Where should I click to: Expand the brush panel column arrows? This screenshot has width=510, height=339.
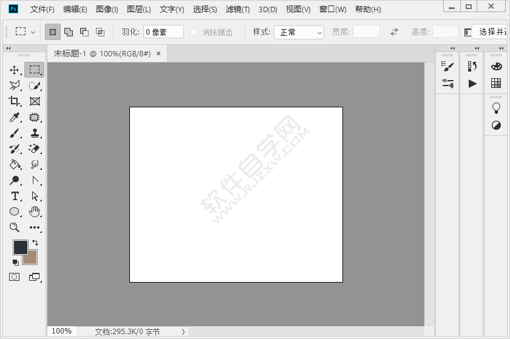tap(453, 48)
